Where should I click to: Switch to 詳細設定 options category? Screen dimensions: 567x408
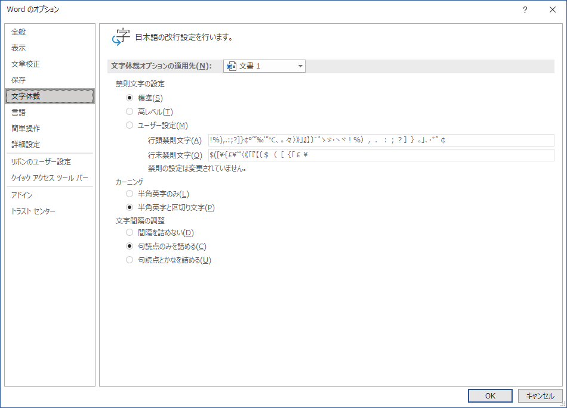(x=50, y=144)
